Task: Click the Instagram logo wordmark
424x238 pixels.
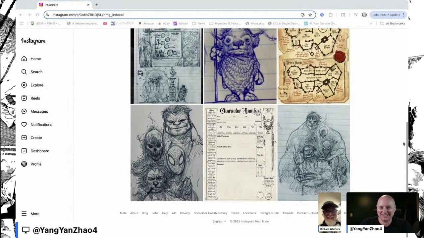Action: (33, 41)
